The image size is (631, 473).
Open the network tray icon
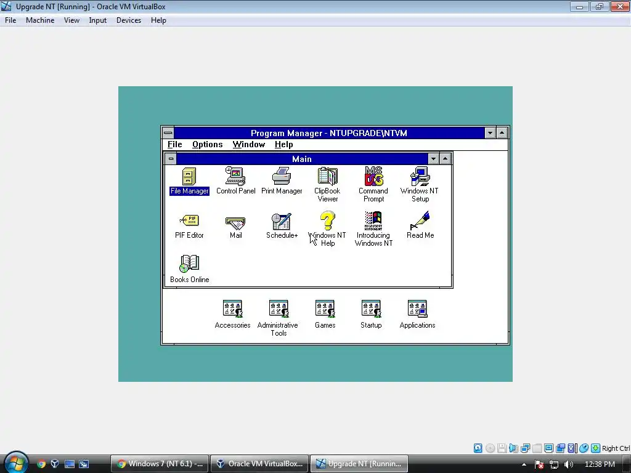pos(554,464)
